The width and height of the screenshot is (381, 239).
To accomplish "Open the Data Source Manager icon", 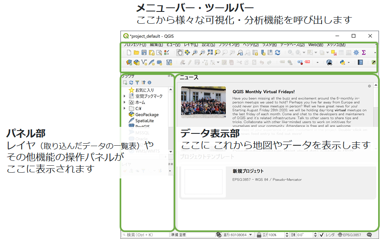I will coord(129,62).
